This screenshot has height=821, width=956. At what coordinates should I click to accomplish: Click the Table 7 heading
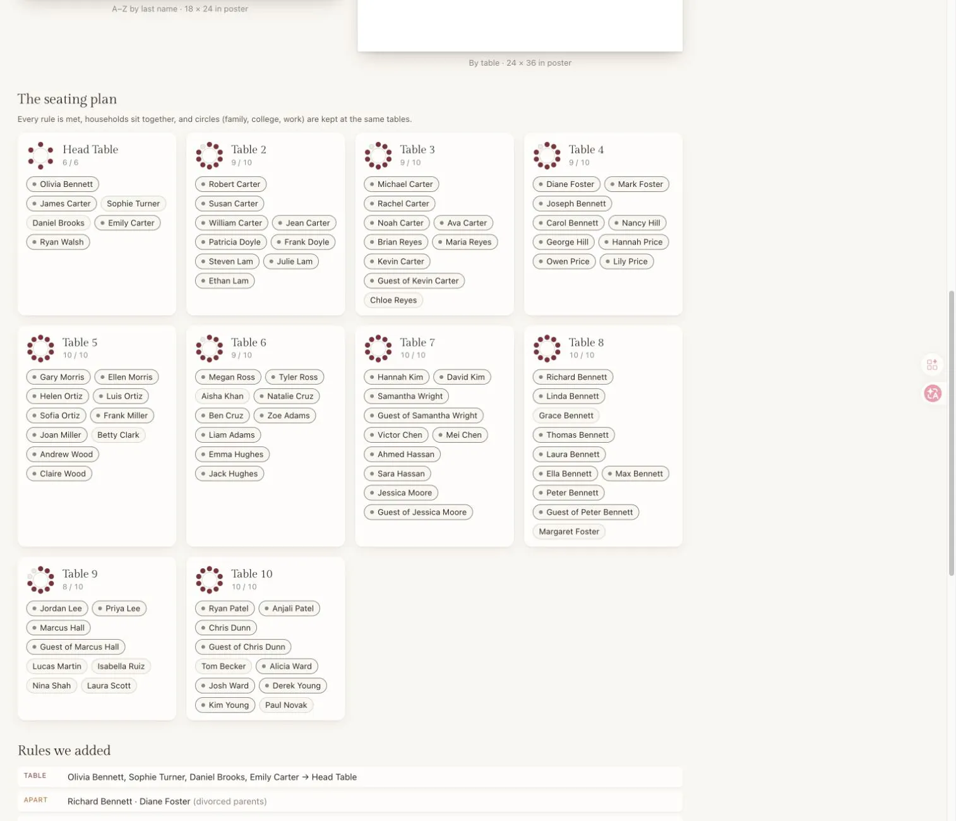pos(417,342)
